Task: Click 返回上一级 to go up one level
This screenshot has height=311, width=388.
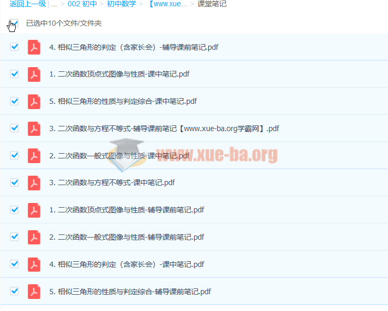Action: click(27, 4)
